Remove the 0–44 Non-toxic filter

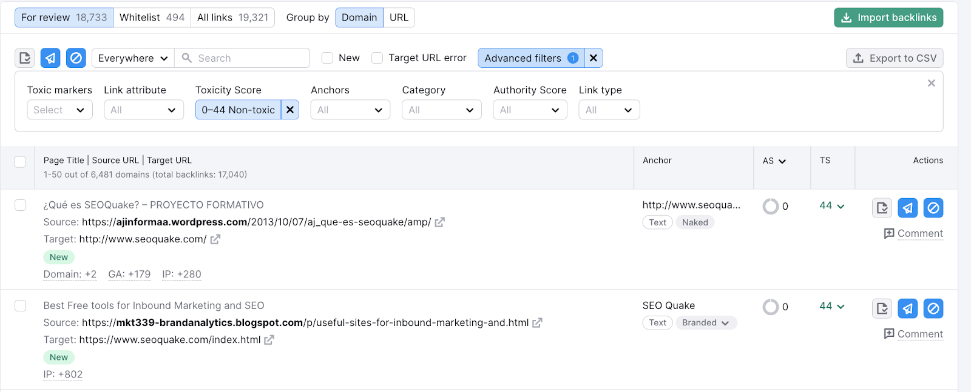click(290, 110)
